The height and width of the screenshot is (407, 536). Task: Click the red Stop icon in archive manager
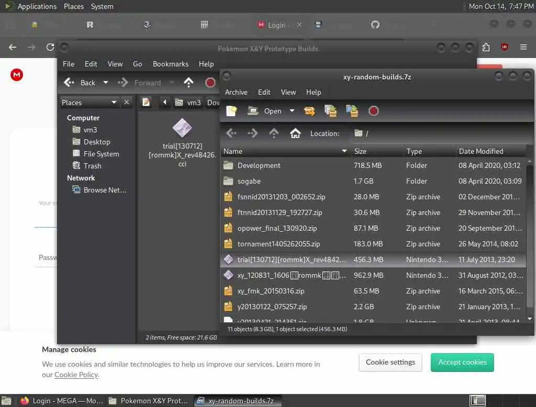[x=373, y=111]
